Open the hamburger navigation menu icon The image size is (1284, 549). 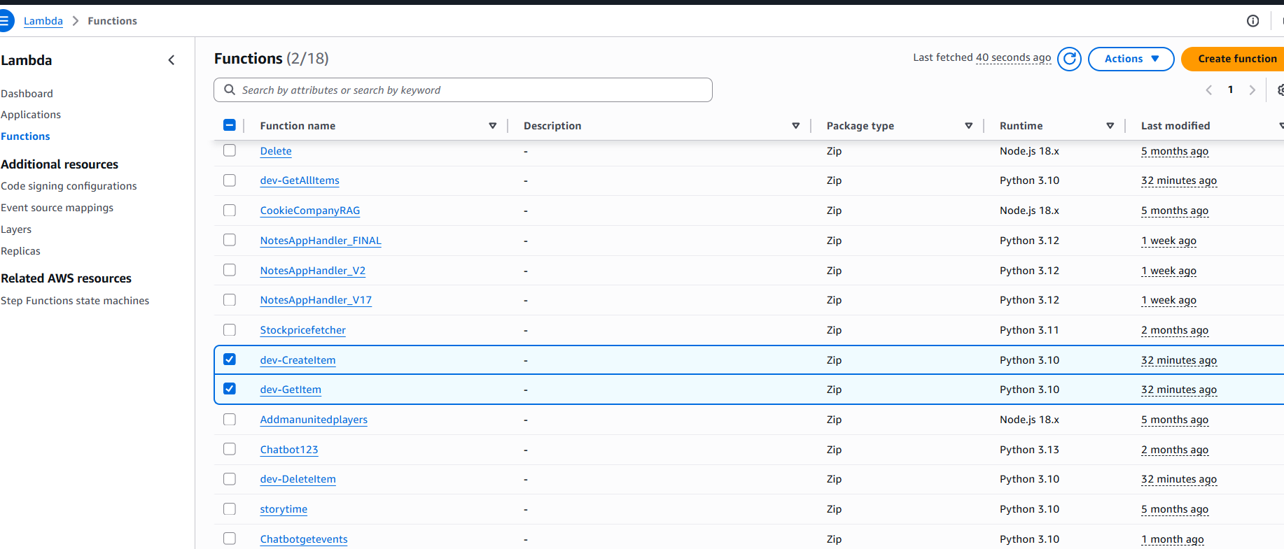coord(5,21)
